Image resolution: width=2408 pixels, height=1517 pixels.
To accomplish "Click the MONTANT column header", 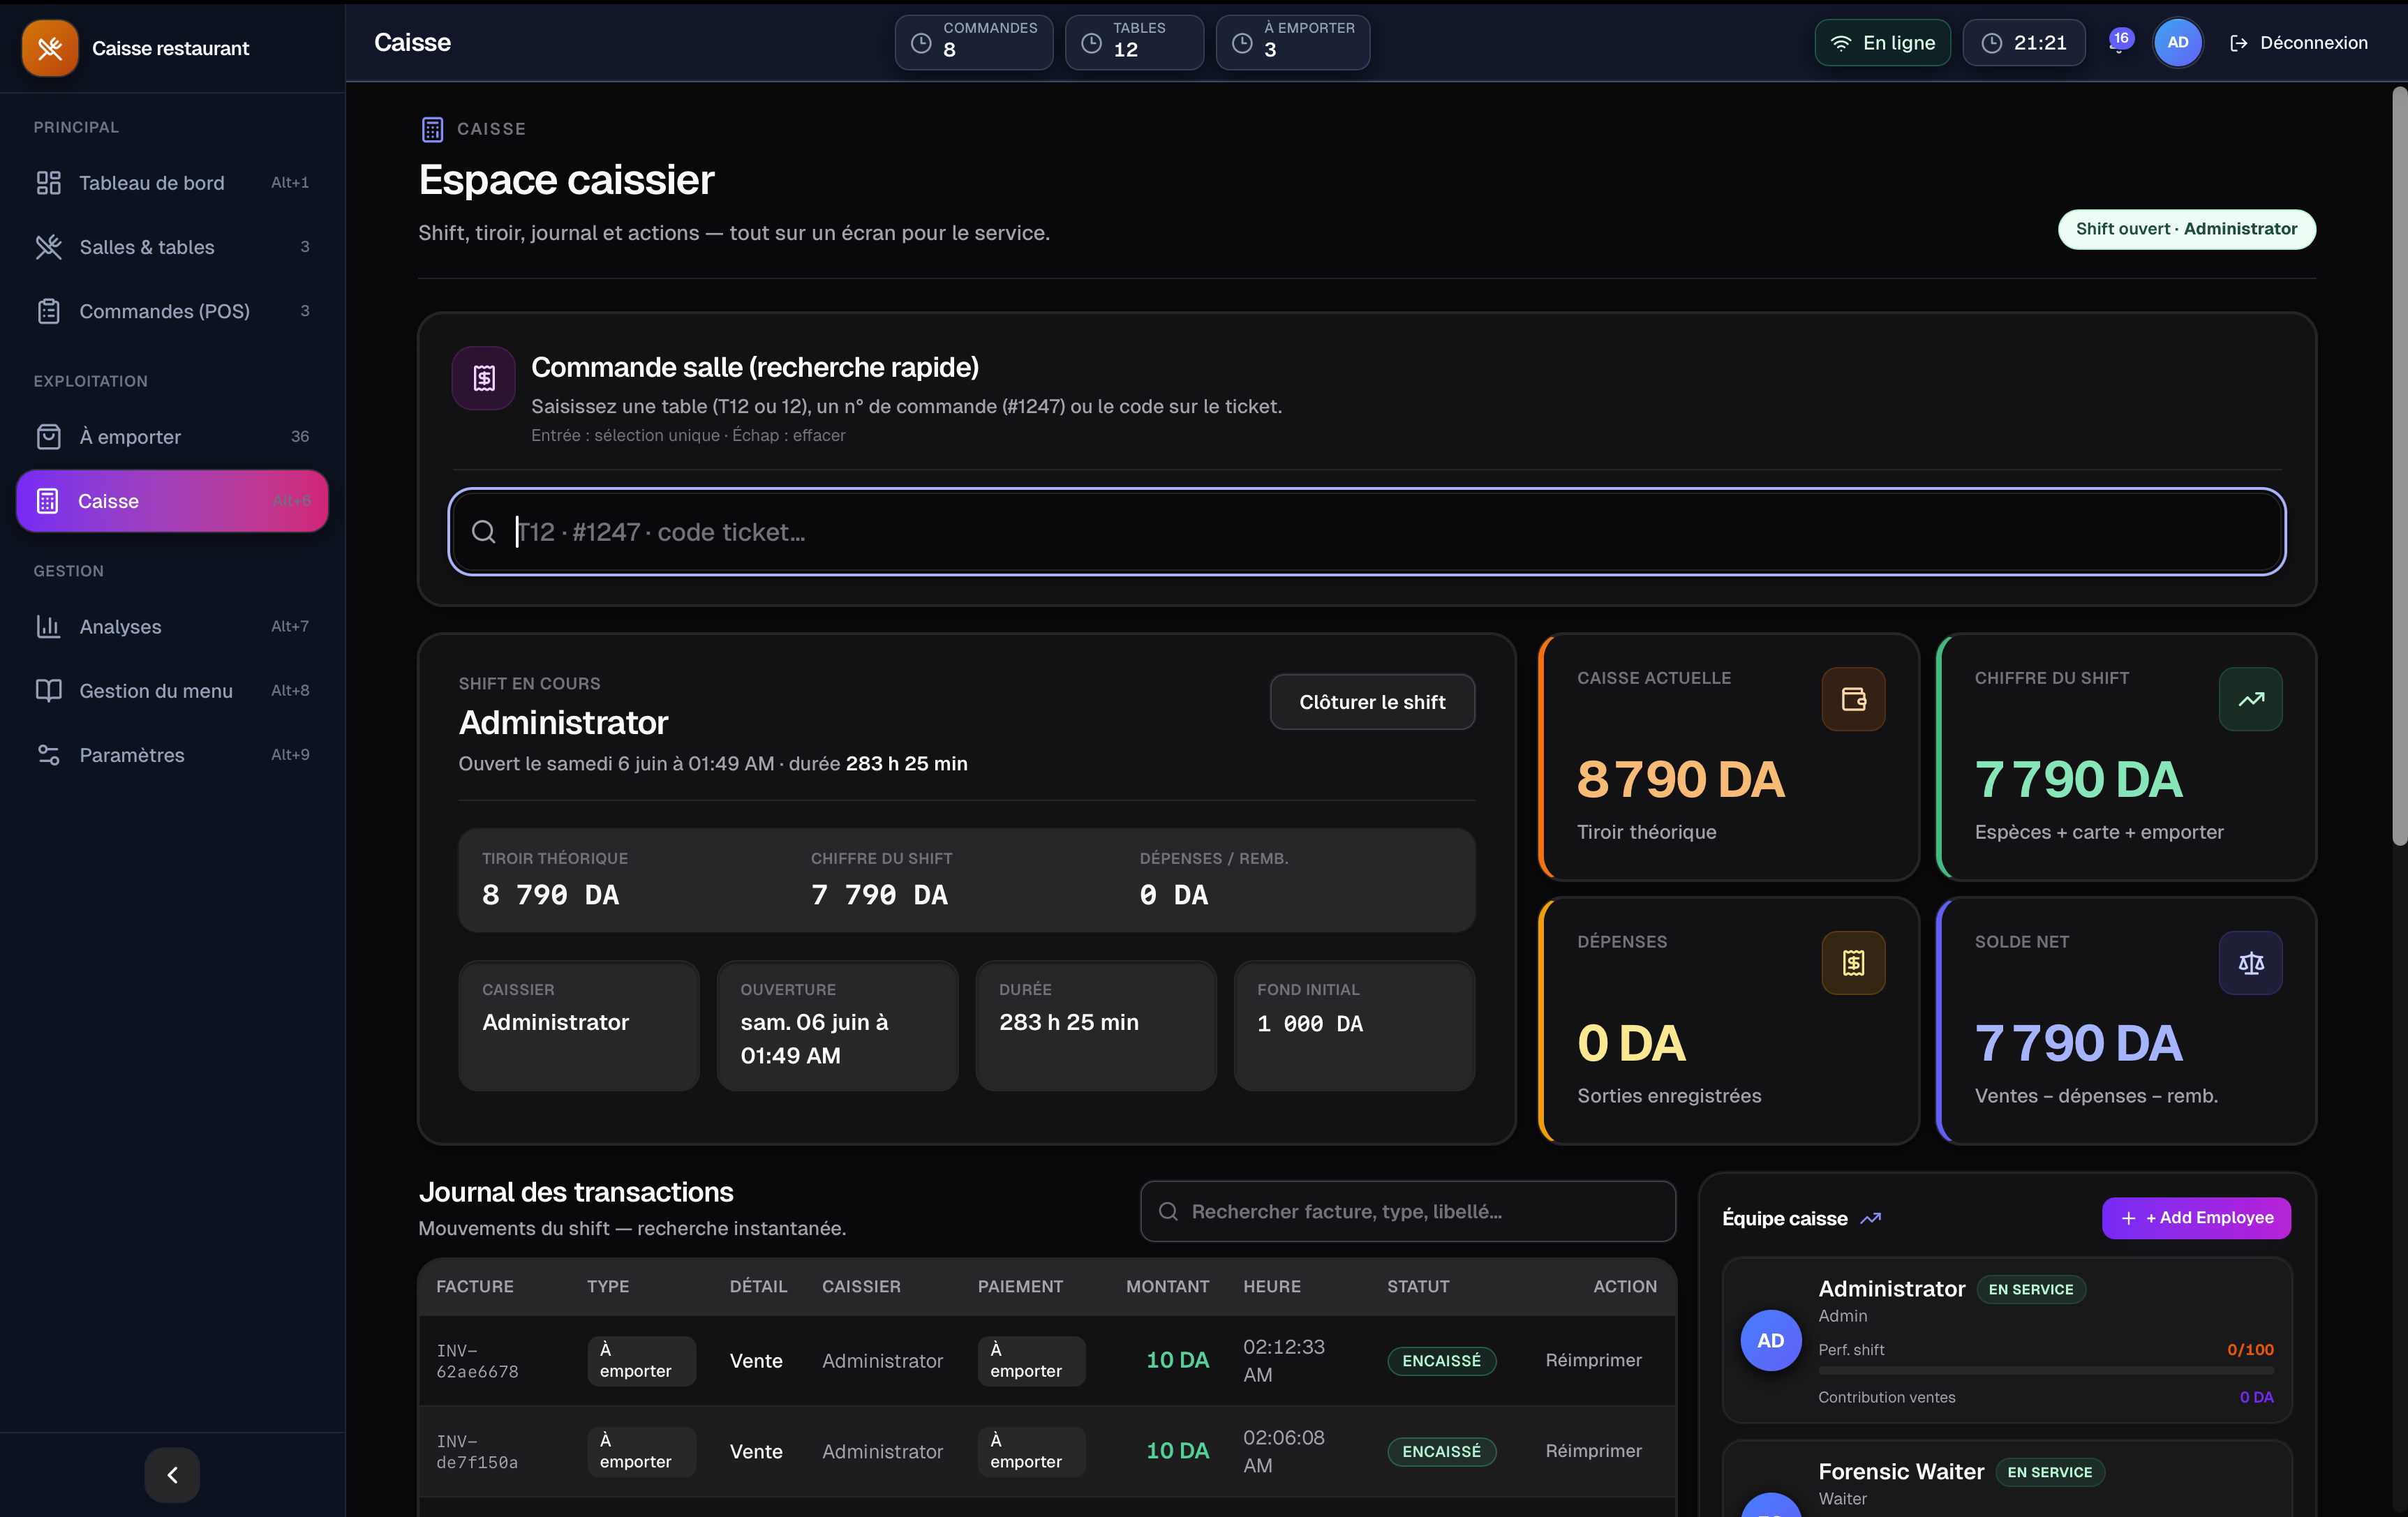I will 1168,1287.
